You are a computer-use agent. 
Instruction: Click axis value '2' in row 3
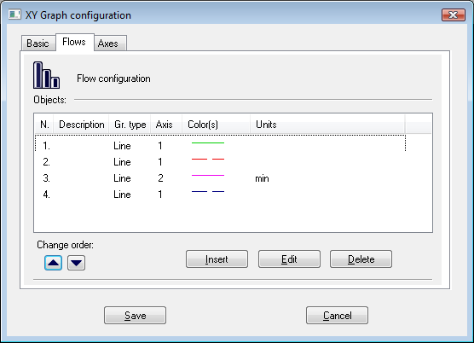point(160,178)
